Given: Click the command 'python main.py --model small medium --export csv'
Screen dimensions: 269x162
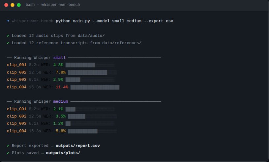Looking at the screenshot, I should click(x=114, y=21).
